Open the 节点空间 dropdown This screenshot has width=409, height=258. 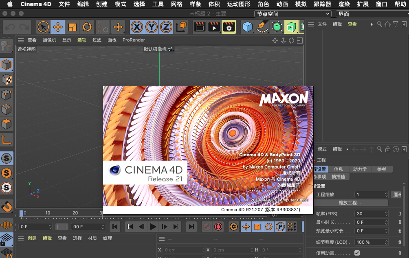(292, 14)
